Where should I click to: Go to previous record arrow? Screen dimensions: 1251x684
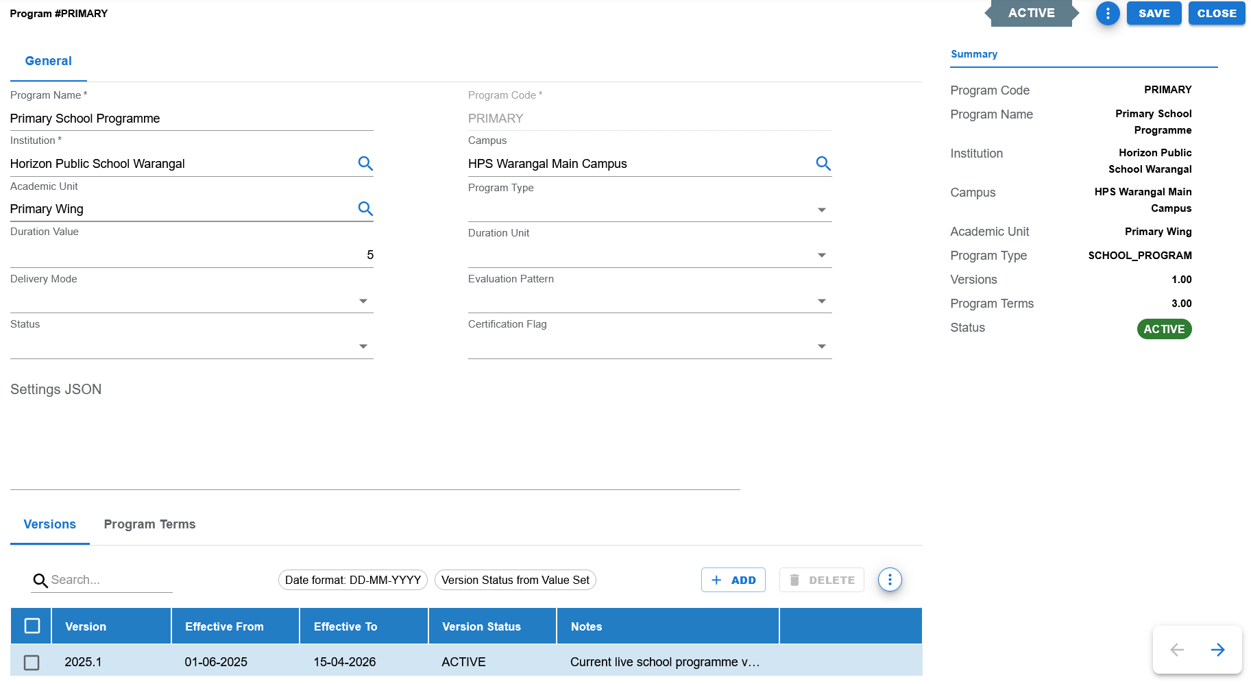tap(1177, 650)
